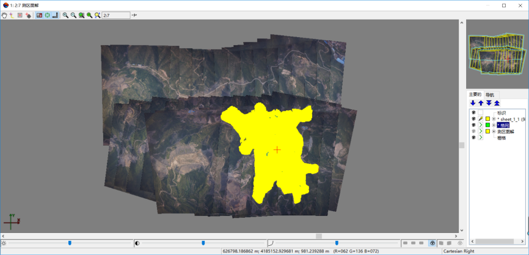Click the zoom out magnifier icon
Screen dimensions: 529x255
click(x=73, y=15)
